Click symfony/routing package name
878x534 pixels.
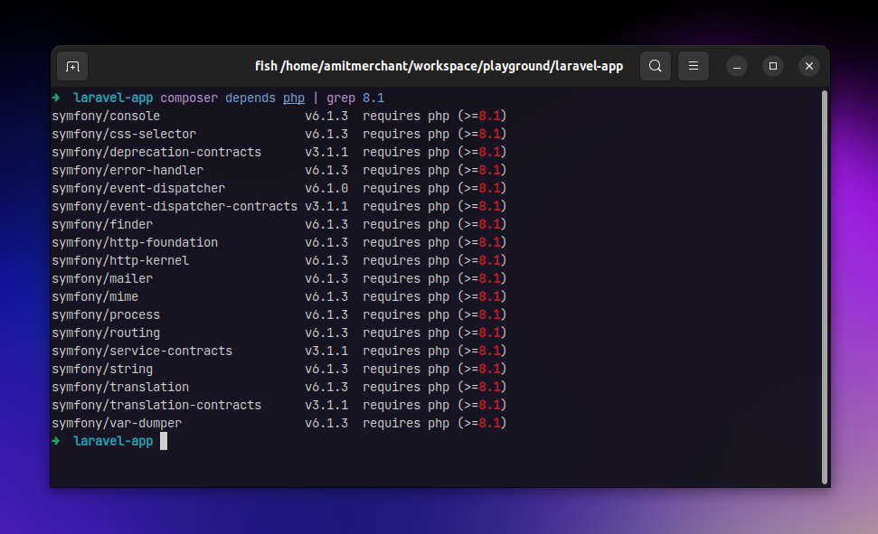(106, 333)
